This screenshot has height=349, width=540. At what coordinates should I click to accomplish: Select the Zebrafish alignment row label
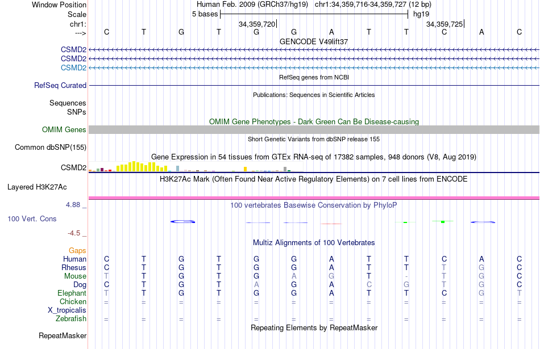click(x=71, y=318)
